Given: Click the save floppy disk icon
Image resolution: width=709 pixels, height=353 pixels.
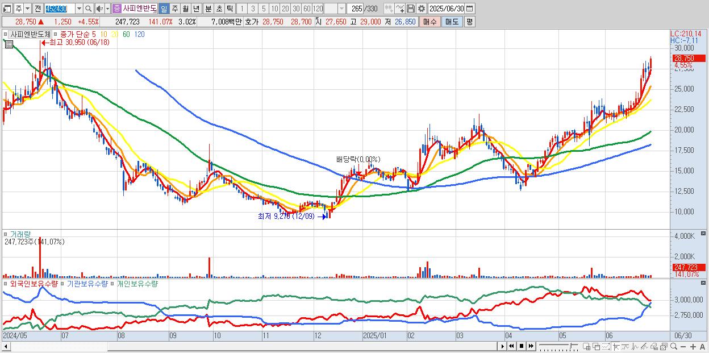Looking at the screenshot, I should click(411, 9).
